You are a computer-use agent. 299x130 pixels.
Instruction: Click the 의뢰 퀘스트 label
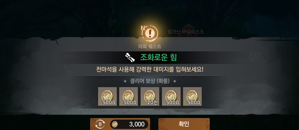(x=150, y=46)
